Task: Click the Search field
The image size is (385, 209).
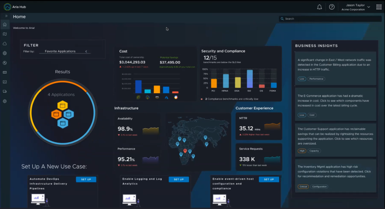Action: [x=330, y=19]
